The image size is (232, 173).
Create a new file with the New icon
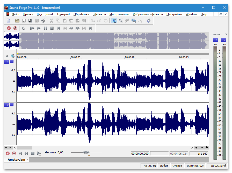(9, 21)
